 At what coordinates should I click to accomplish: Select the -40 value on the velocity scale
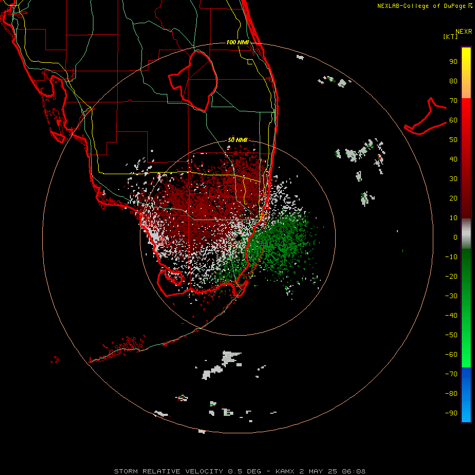[x=451, y=316]
